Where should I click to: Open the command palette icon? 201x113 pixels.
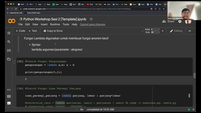point(9,96)
